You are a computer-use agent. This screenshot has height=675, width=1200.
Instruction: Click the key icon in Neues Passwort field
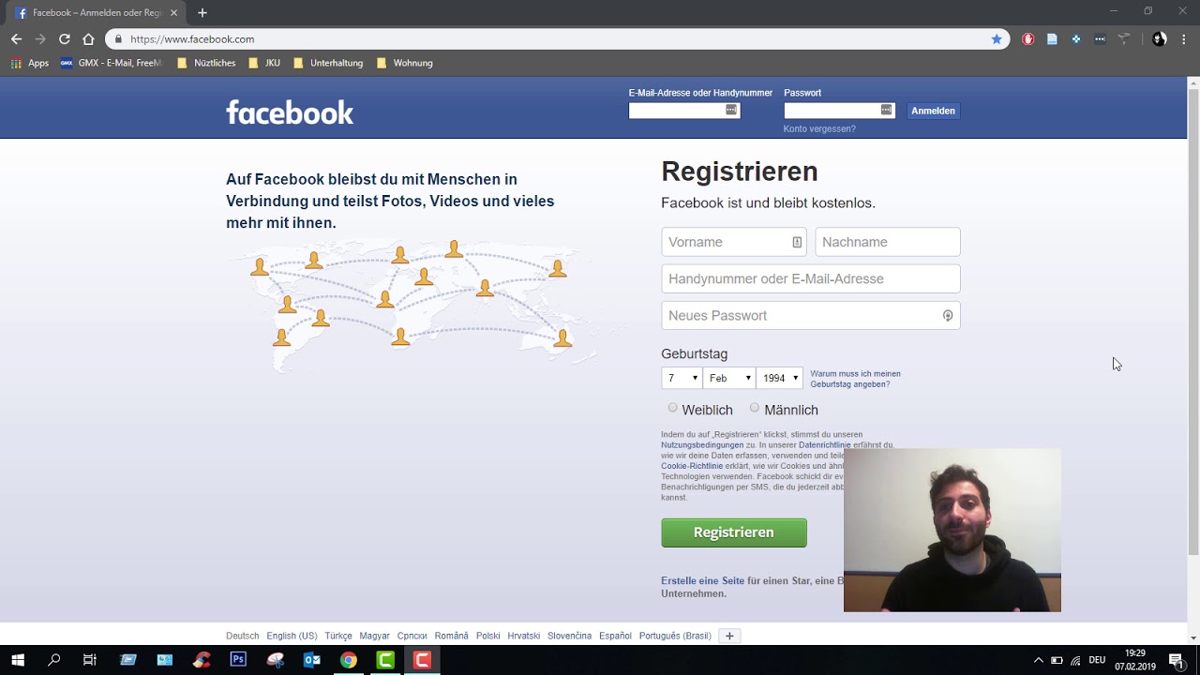(948, 316)
